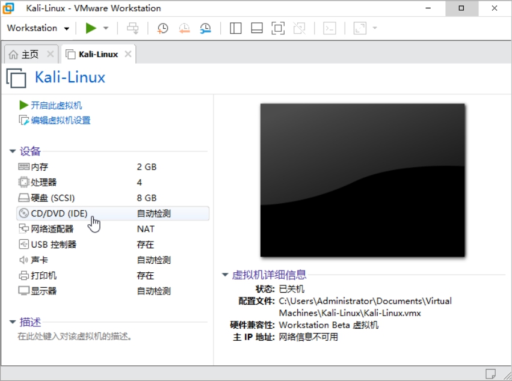Viewport: 512px width, 381px height.
Task: Enter full screen mode
Action: [277, 28]
